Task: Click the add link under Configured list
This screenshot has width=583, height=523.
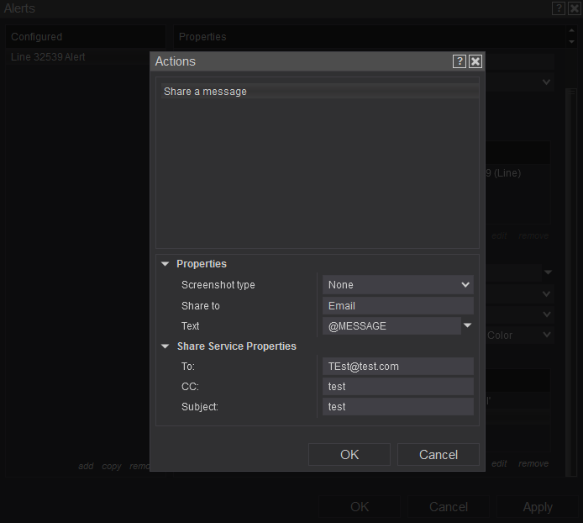Action: pos(86,466)
